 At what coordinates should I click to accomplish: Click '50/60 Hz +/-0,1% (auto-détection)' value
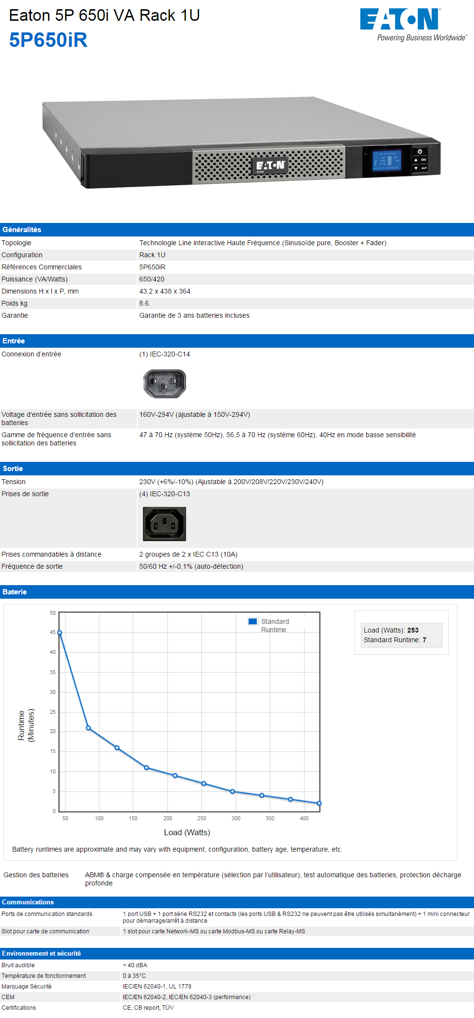point(191,566)
